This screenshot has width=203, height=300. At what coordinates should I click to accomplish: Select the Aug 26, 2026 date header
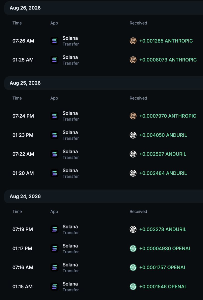point(104,8)
